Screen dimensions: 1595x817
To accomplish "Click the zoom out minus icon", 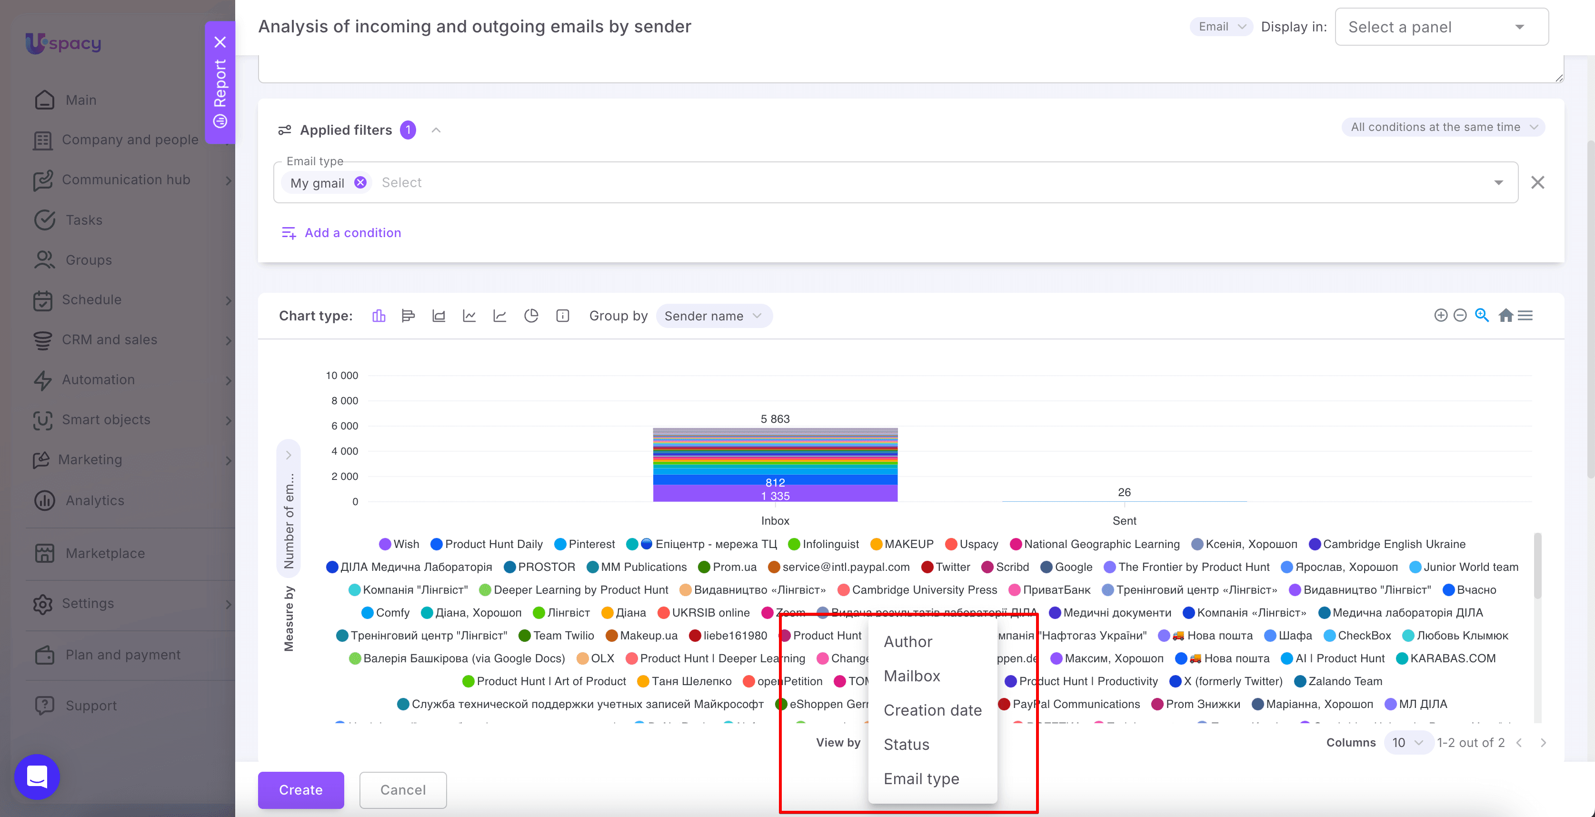I will 1460,316.
